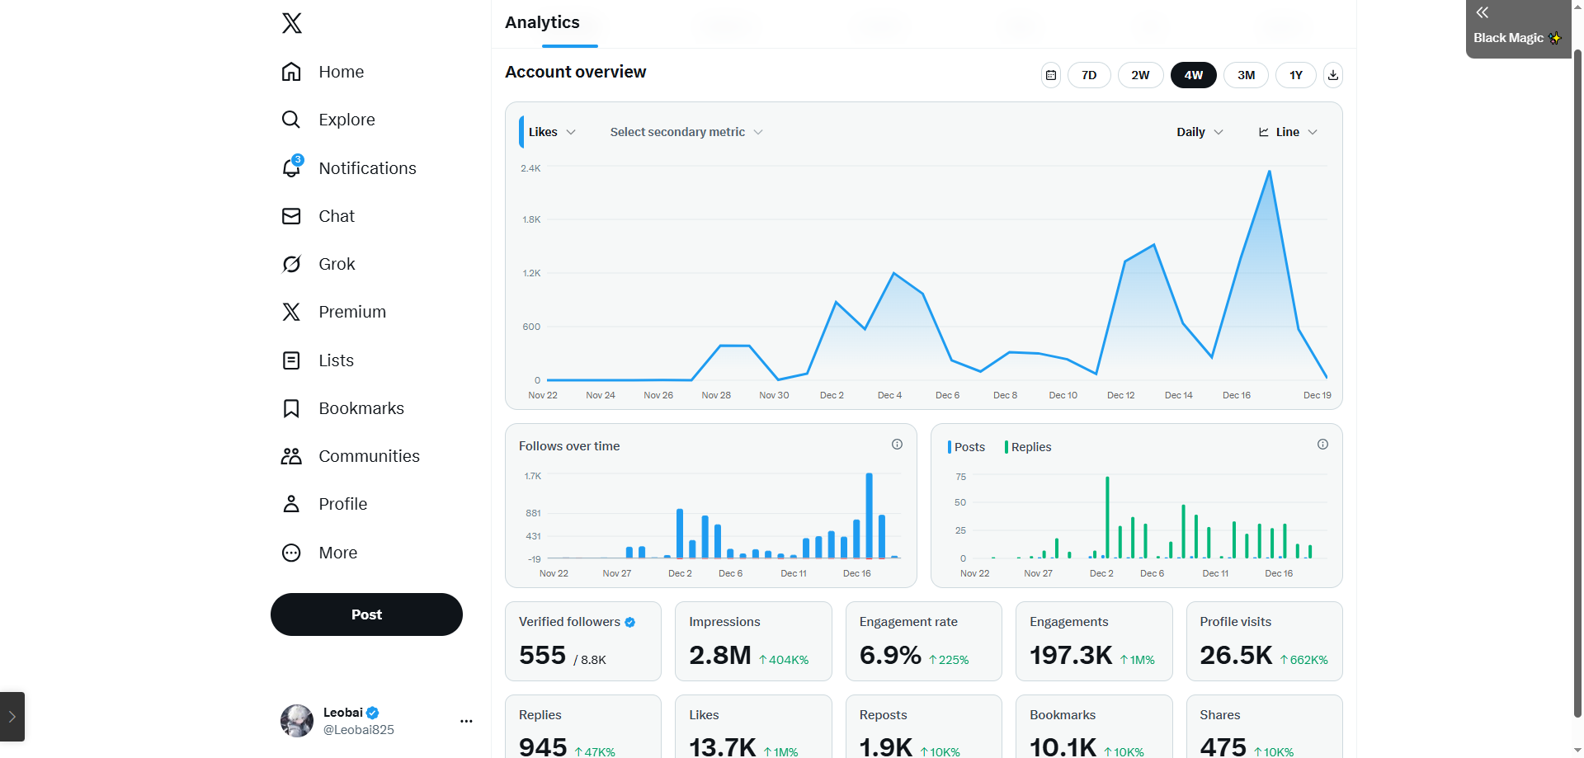
Task: Open the calendar date picker icon
Action: (x=1050, y=75)
